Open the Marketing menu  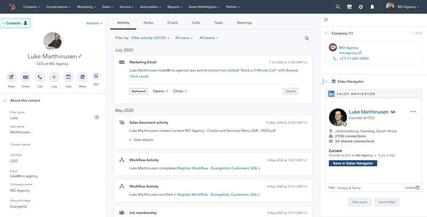point(86,7)
